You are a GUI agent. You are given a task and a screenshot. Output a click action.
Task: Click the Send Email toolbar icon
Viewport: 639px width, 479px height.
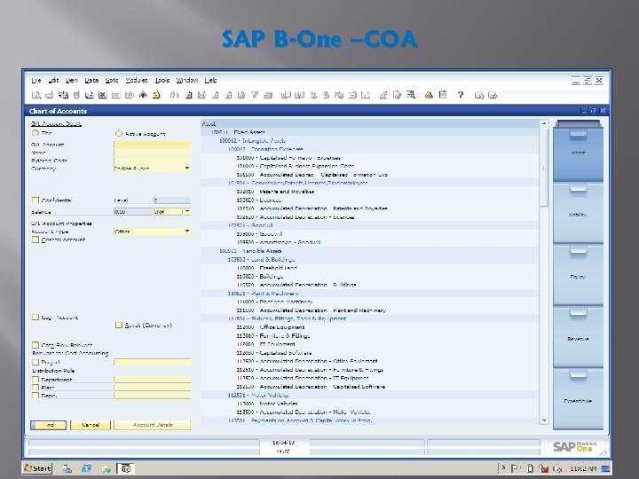tap(63, 95)
